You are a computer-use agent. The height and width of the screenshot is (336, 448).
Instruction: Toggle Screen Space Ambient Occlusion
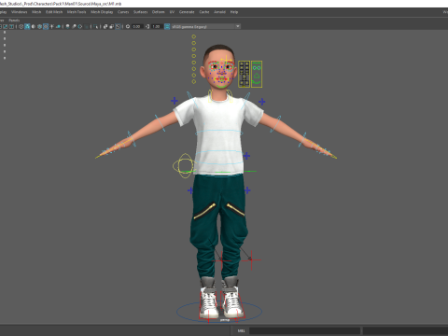pyautogui.click(x=67, y=26)
